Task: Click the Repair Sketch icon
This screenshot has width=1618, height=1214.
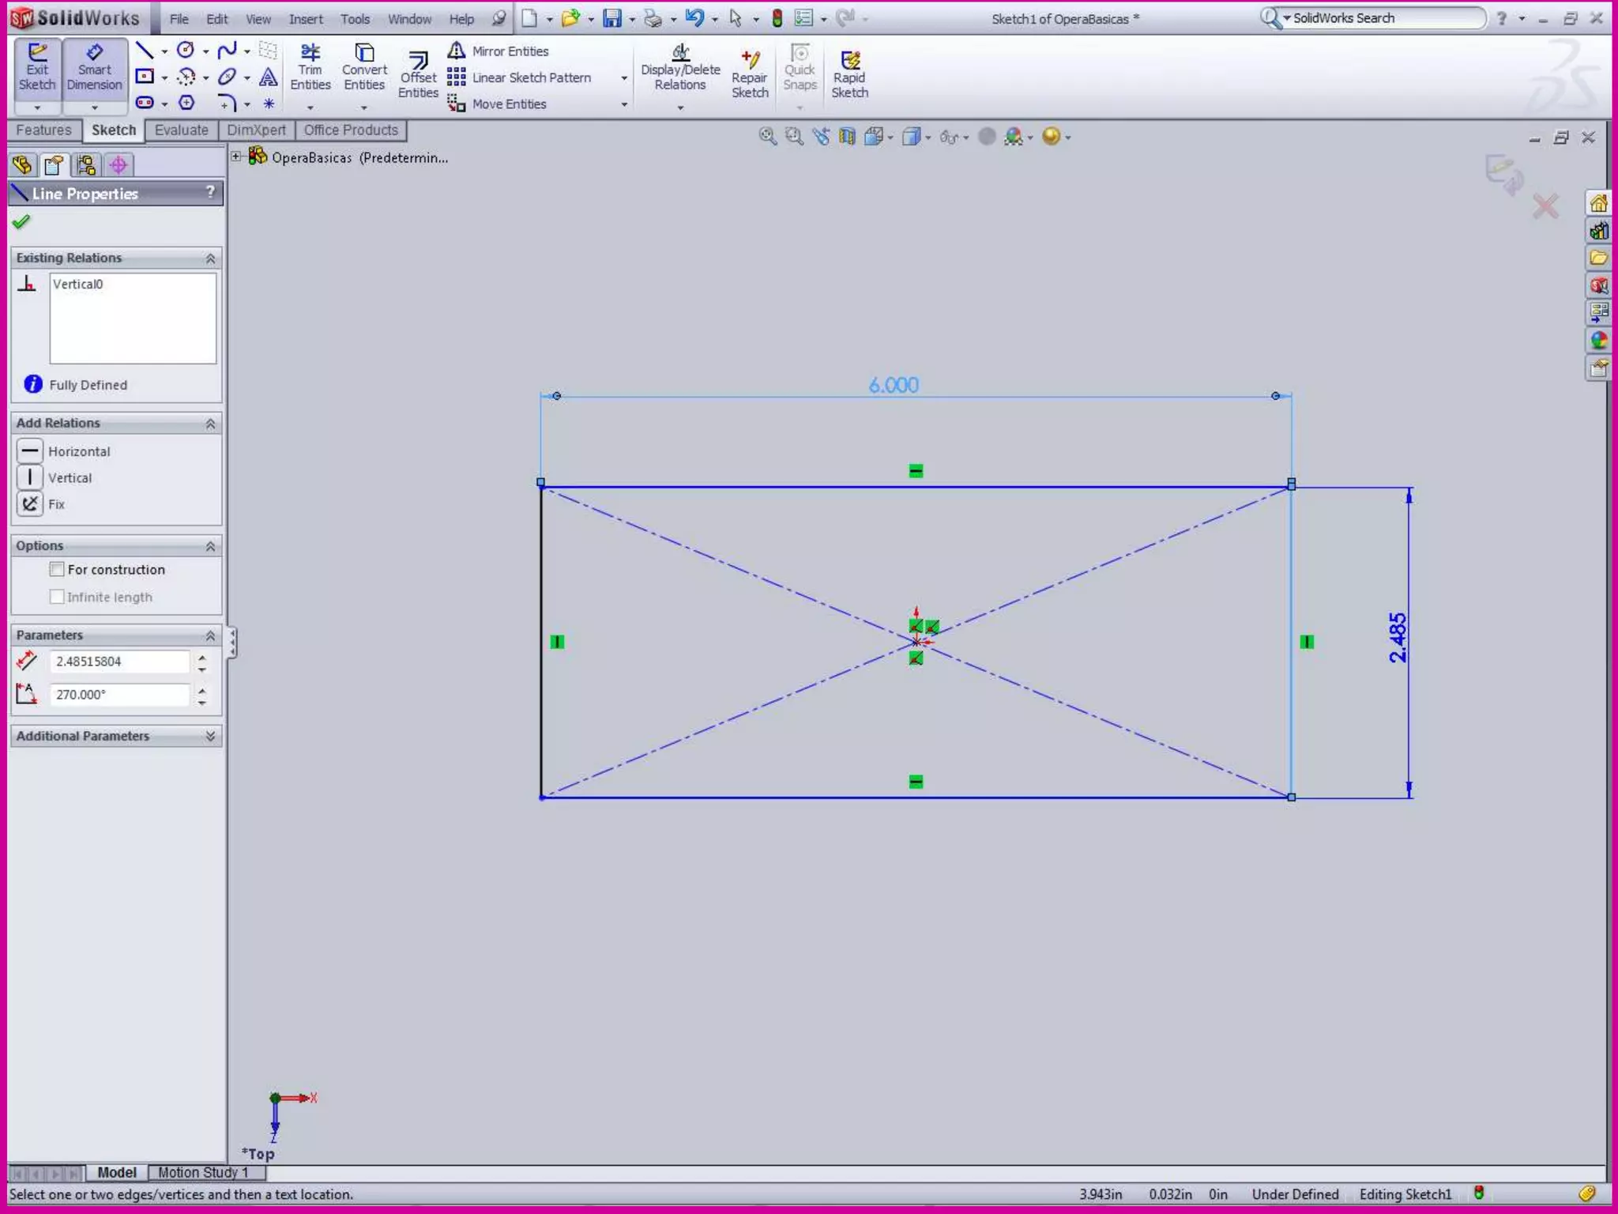Action: click(749, 74)
